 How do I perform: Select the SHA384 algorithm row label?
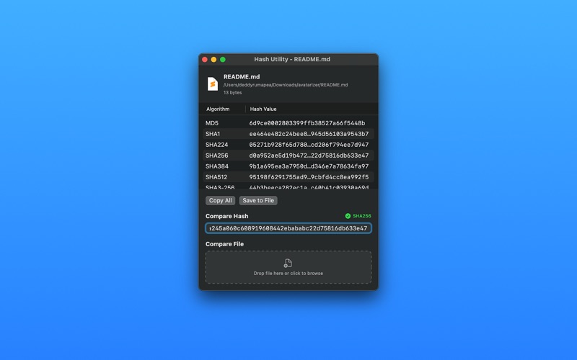tap(217, 166)
